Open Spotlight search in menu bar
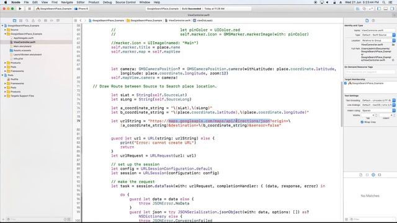Screen dimensions: 397x223 coord(384,2)
